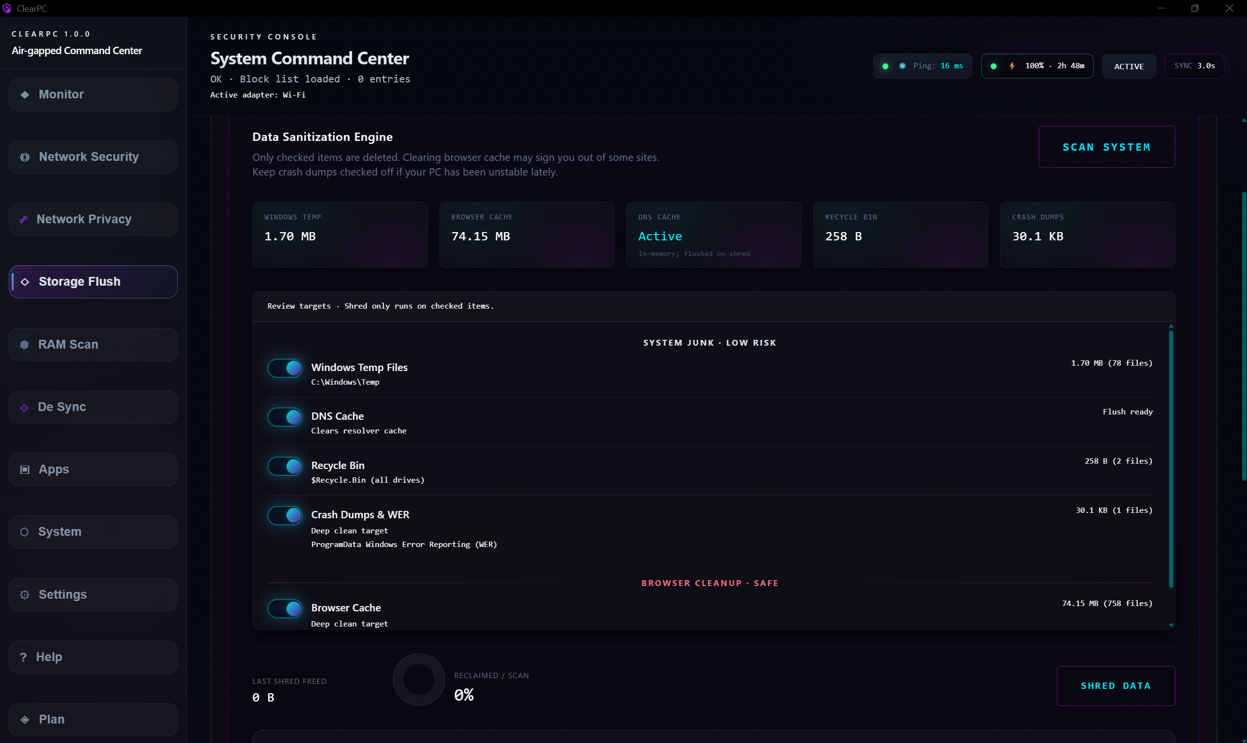Open the Network Privacy page
This screenshot has height=743, width=1247.
[x=93, y=219]
